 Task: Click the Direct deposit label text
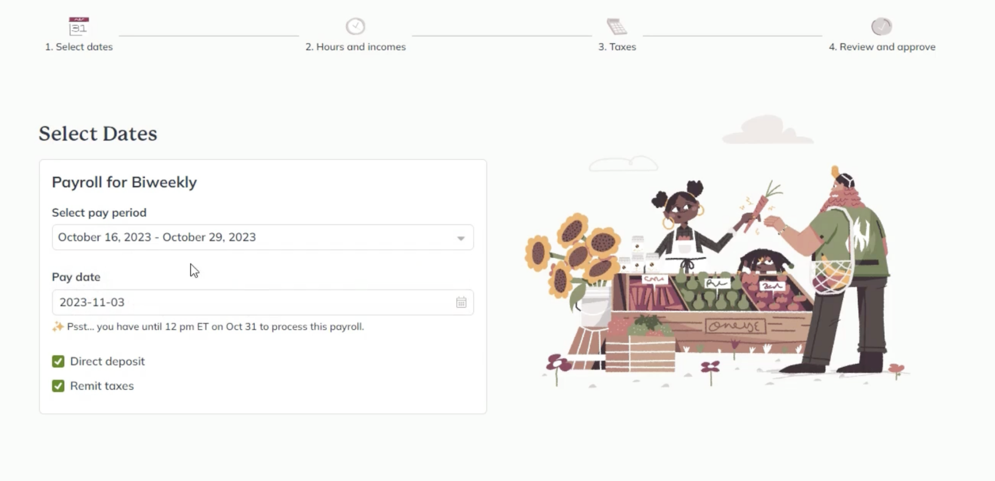pyautogui.click(x=107, y=362)
